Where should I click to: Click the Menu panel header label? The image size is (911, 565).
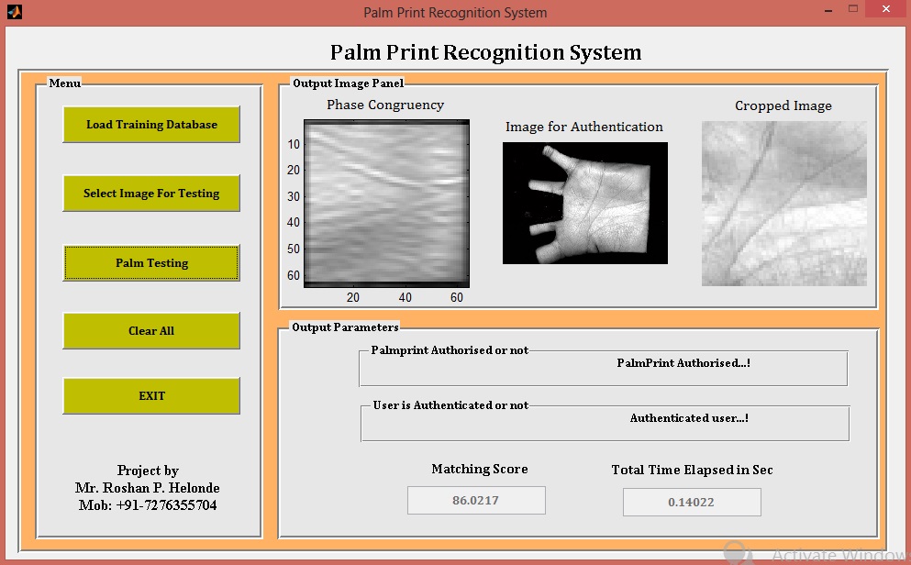[x=63, y=83]
